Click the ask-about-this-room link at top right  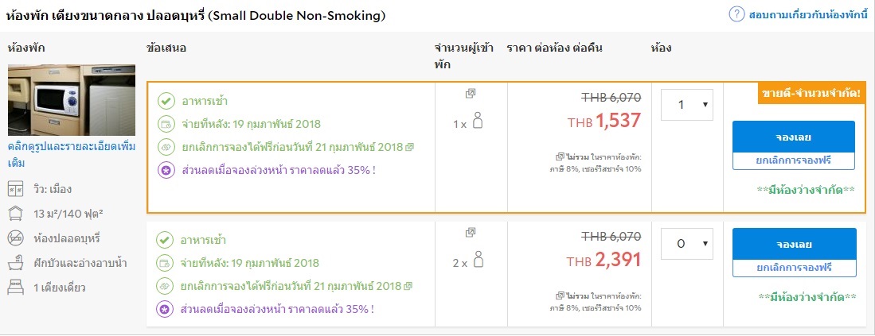pos(807,14)
